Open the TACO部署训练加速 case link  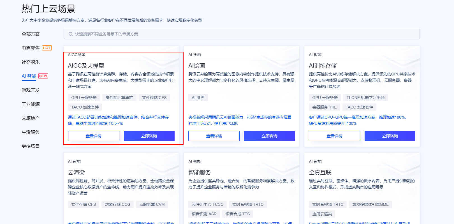pos(118,120)
